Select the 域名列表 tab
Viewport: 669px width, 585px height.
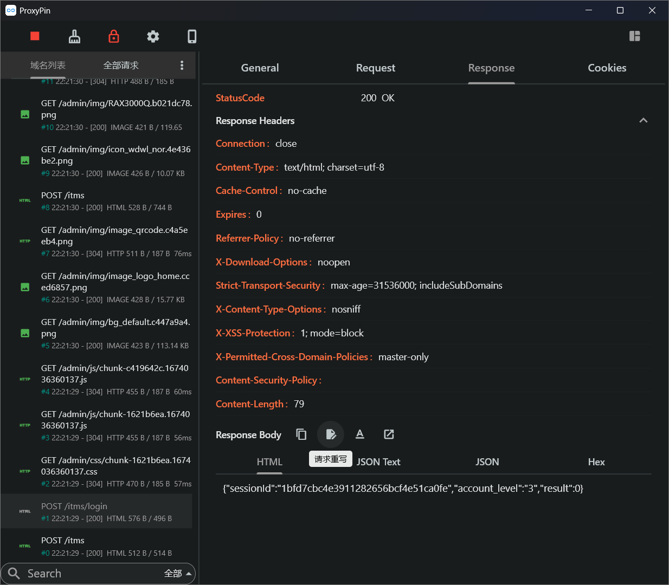(x=48, y=66)
